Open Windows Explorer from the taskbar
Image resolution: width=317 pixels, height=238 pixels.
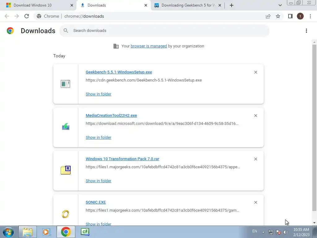tap(28, 232)
